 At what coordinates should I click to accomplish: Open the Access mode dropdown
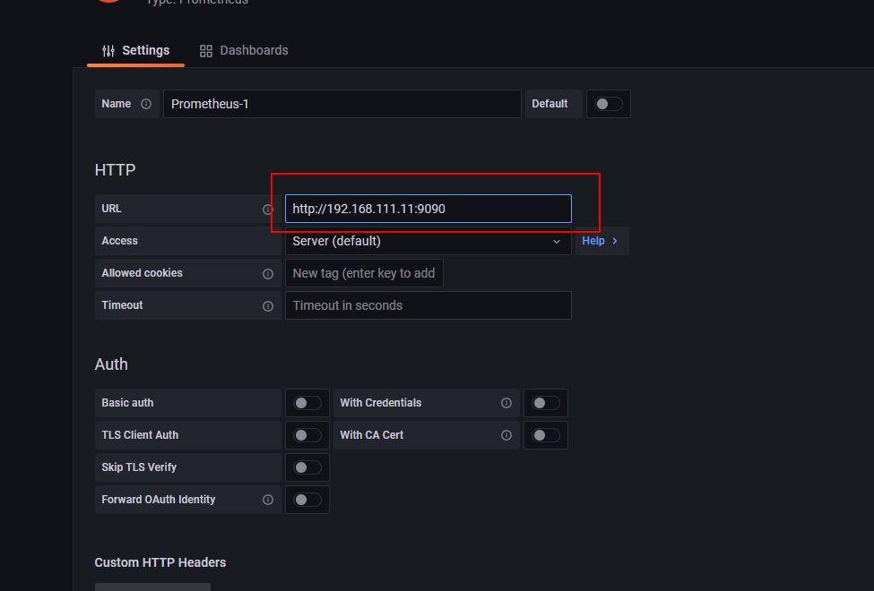[428, 241]
